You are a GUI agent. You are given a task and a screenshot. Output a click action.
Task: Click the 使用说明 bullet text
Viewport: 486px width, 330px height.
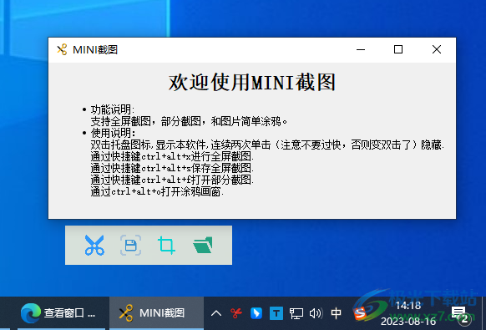[113, 133]
